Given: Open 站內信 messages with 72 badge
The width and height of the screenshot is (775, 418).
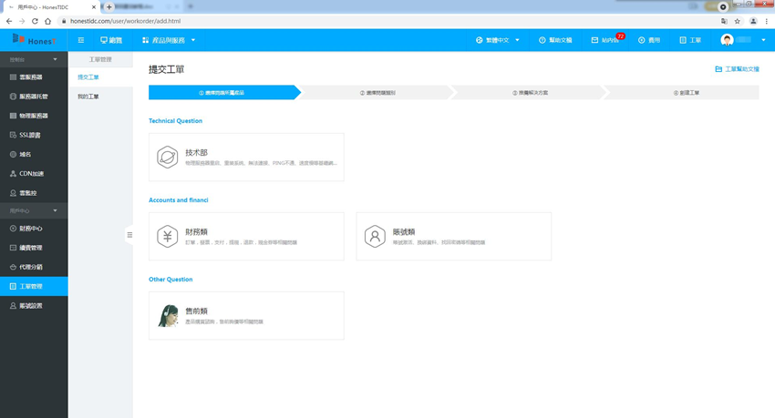Looking at the screenshot, I should 607,40.
